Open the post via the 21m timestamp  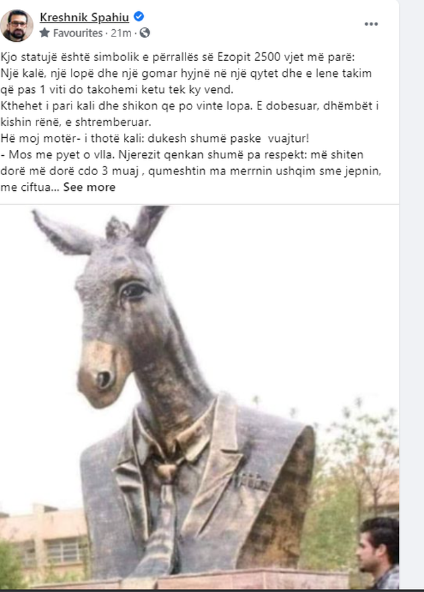click(x=121, y=33)
